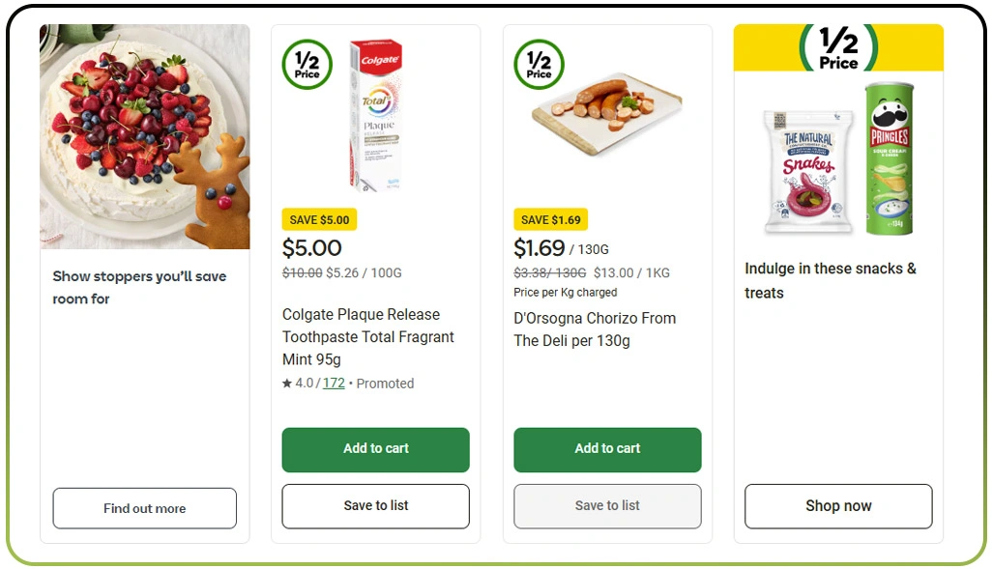The height and width of the screenshot is (569, 992).
Task: Click the 1/2 Price banner above the snacks promo
Action: (837, 47)
